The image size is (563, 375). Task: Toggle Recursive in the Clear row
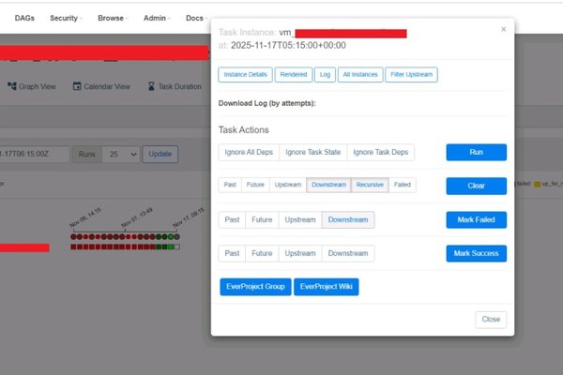(x=370, y=185)
